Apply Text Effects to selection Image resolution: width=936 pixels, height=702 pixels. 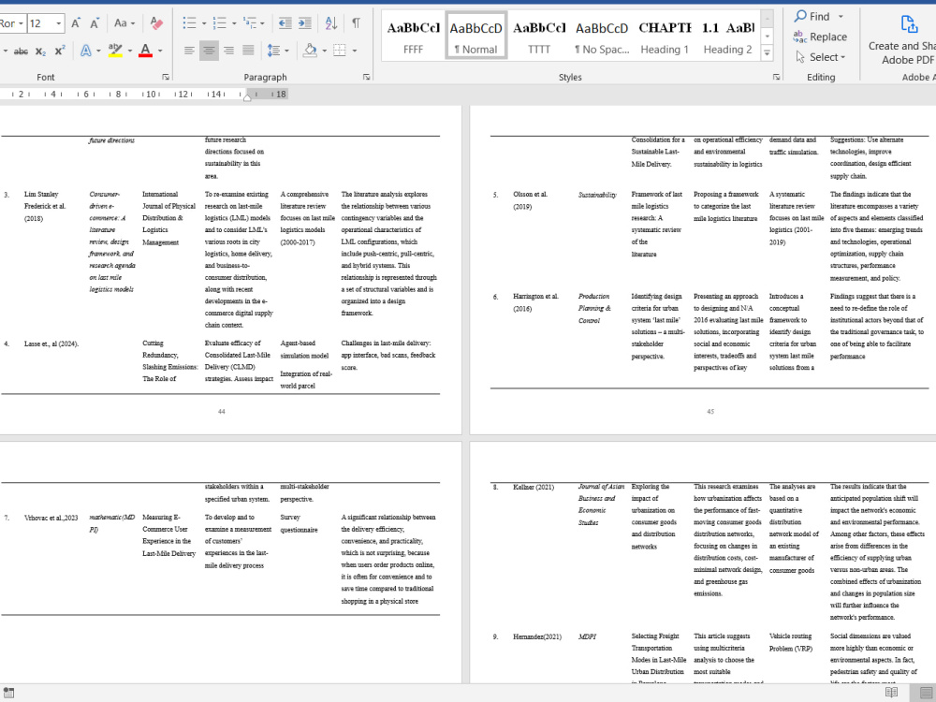click(86, 51)
